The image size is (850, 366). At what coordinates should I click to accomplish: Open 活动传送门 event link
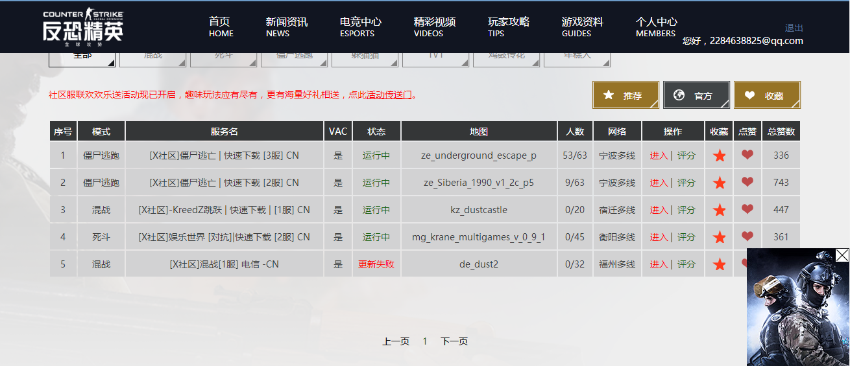tap(389, 95)
